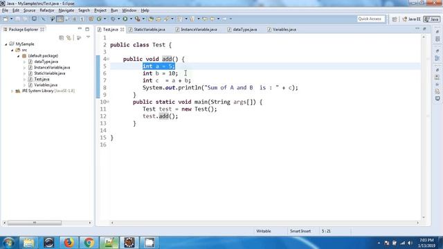Viewport: 443px width, 249px height.
Task: Collapse the (default package) node
Action: 19,56
